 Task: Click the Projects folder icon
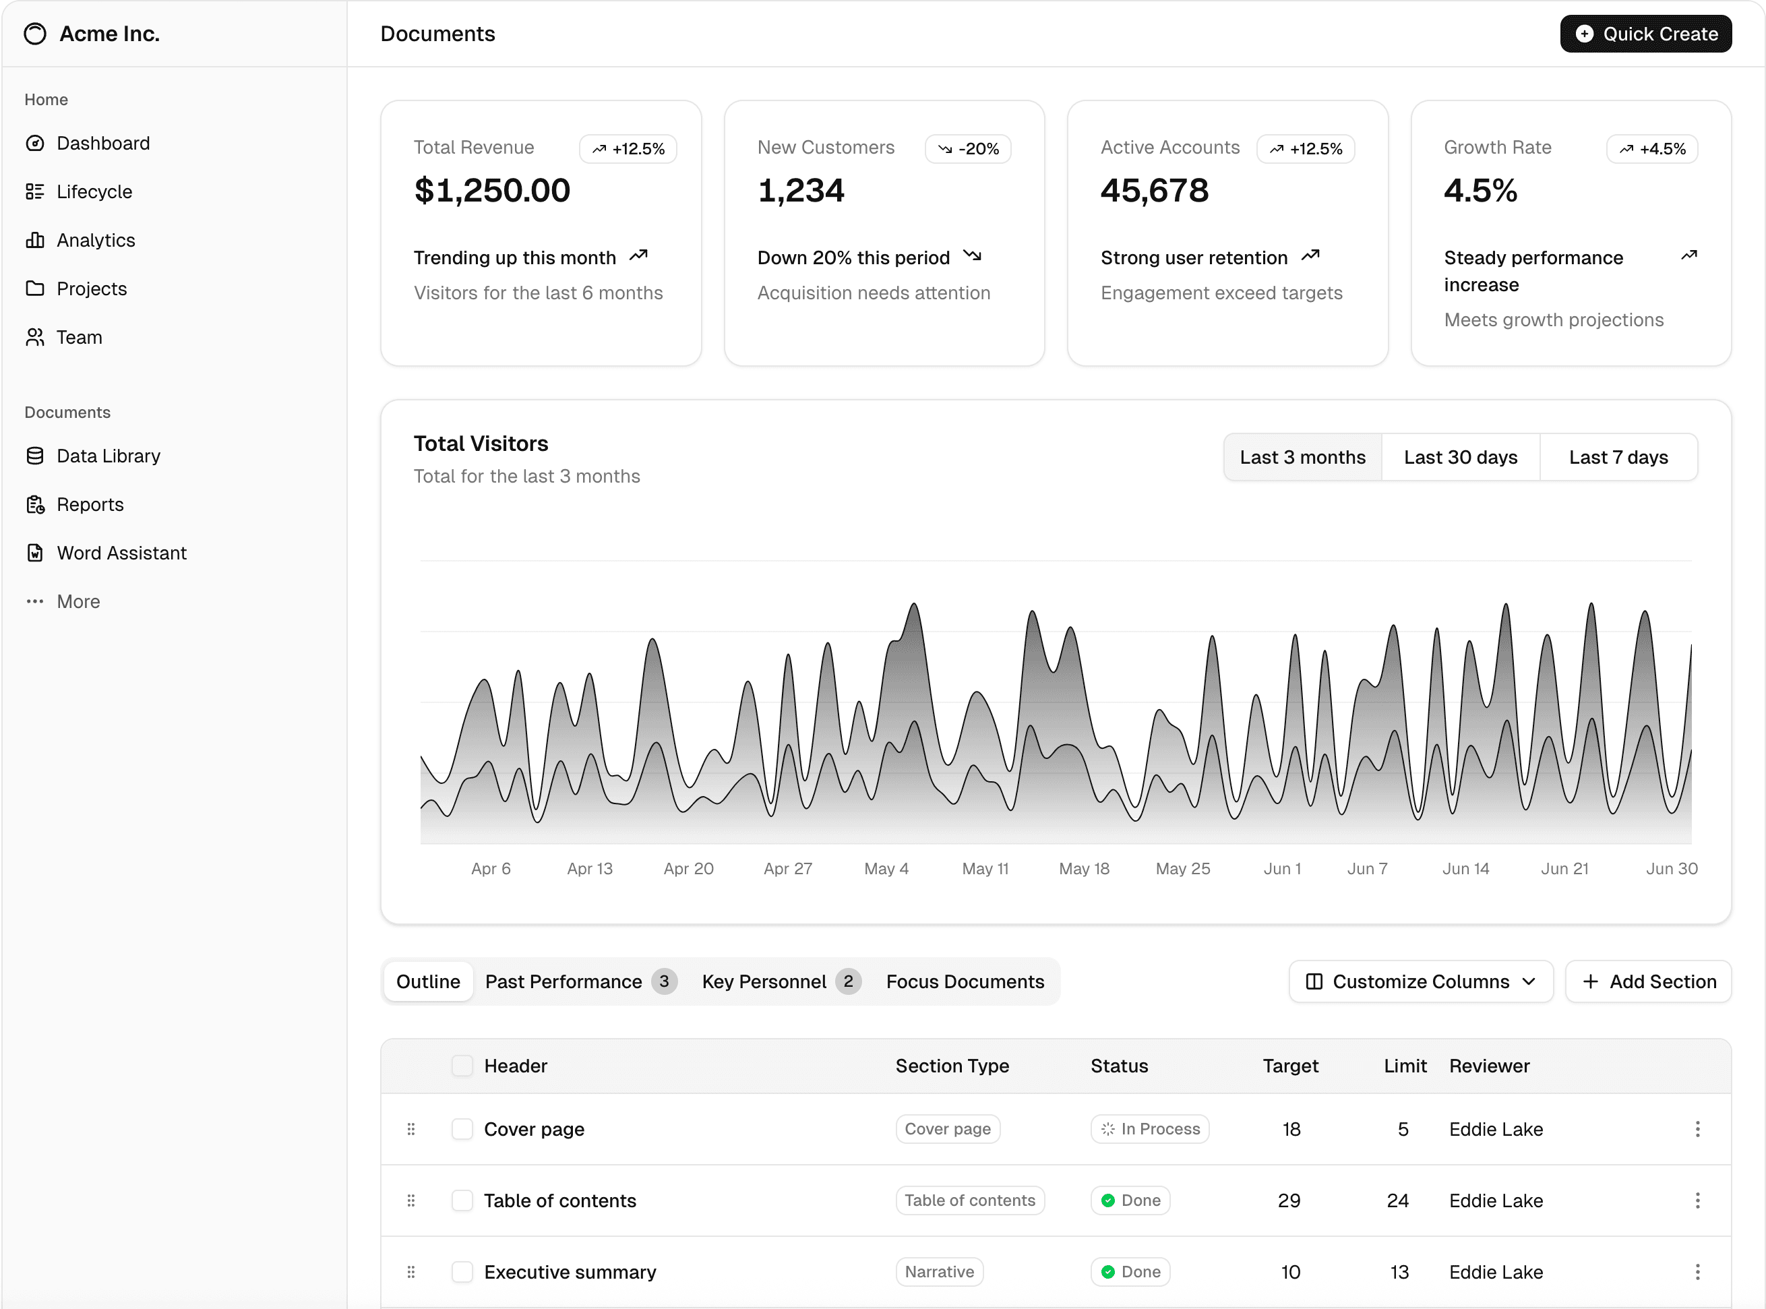click(x=35, y=288)
